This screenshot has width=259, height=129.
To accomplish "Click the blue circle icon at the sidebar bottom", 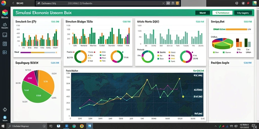I will (5, 117).
